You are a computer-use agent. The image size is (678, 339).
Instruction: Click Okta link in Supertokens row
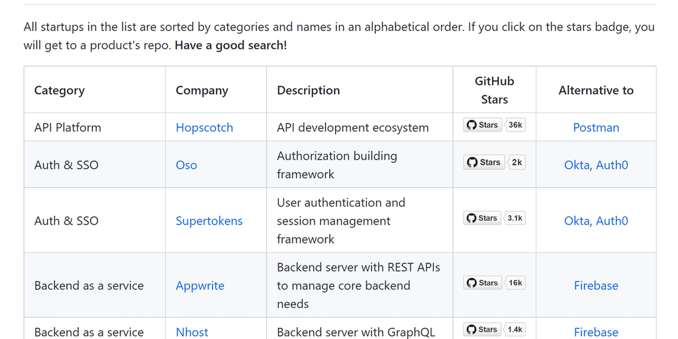pyautogui.click(x=576, y=220)
